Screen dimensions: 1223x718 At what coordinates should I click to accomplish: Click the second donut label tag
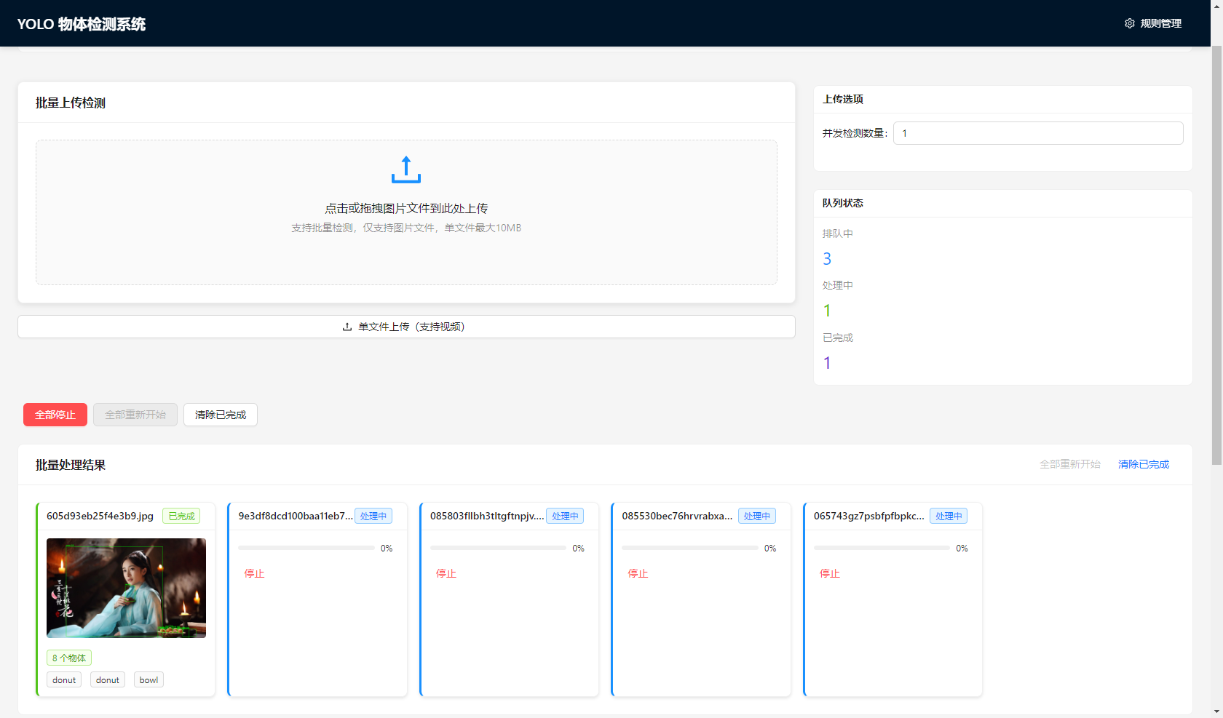[x=108, y=679]
